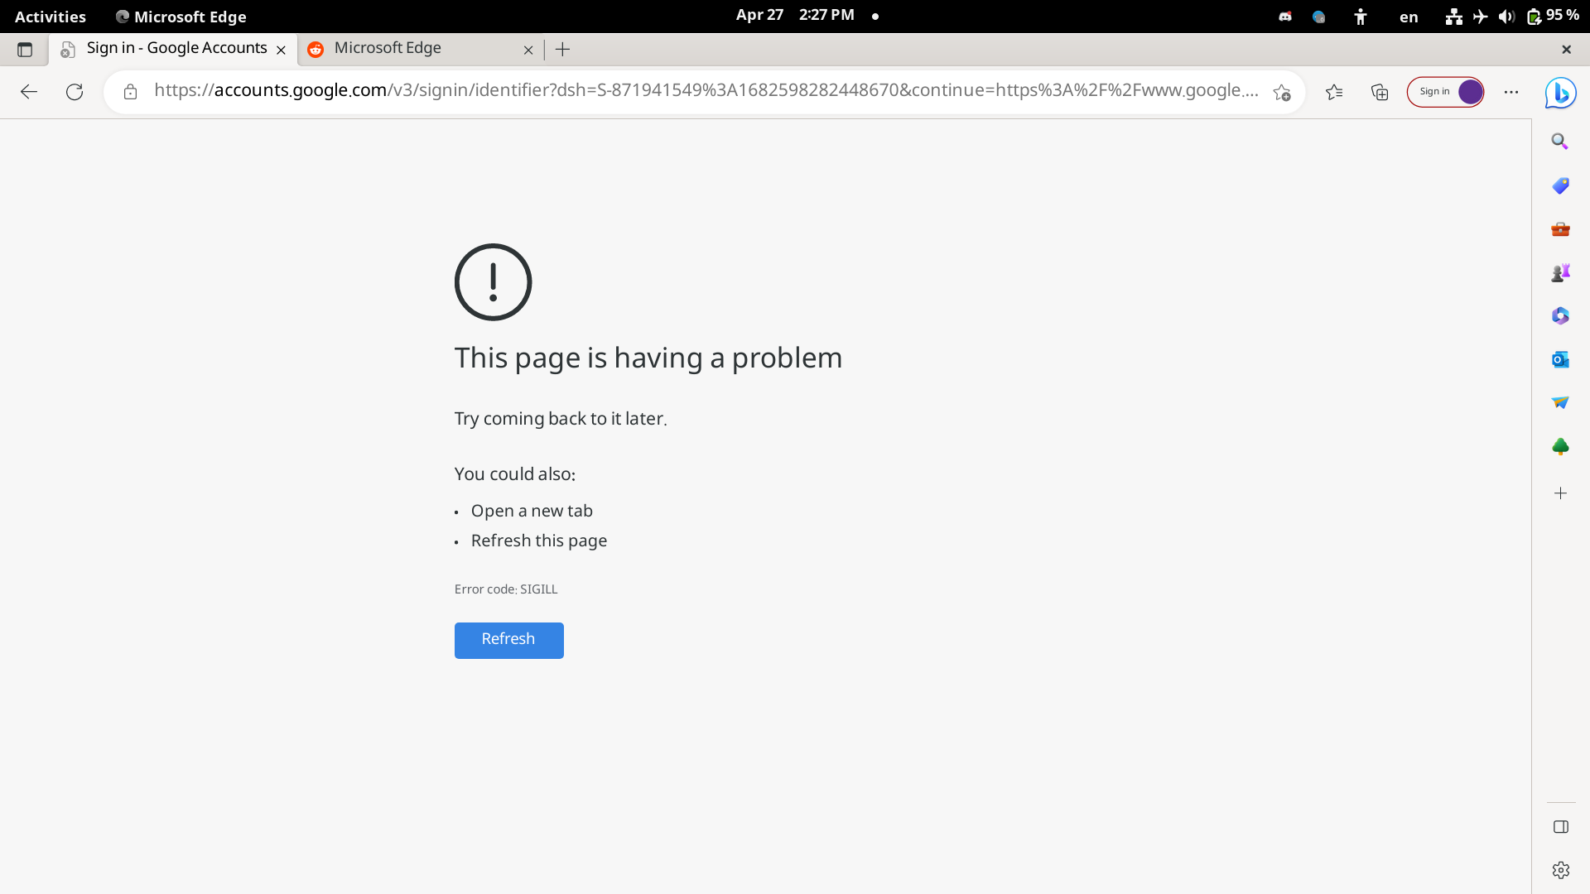Open Drop in the sidebar
Image resolution: width=1590 pixels, height=894 pixels.
click(1560, 402)
